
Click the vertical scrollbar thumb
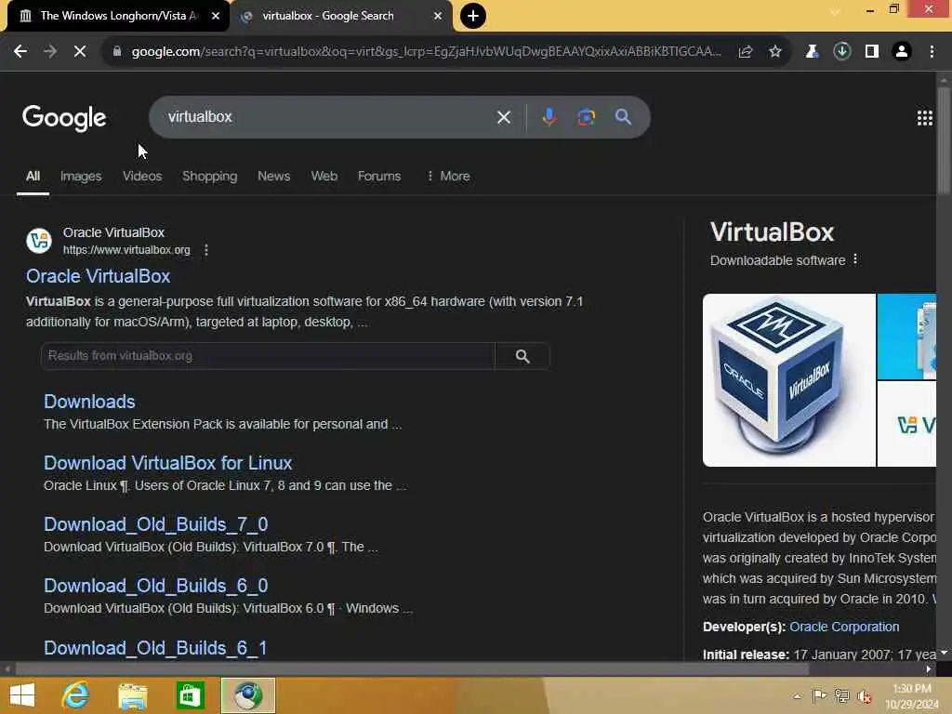tap(943, 141)
